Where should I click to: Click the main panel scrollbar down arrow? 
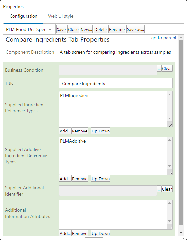click(x=181, y=233)
